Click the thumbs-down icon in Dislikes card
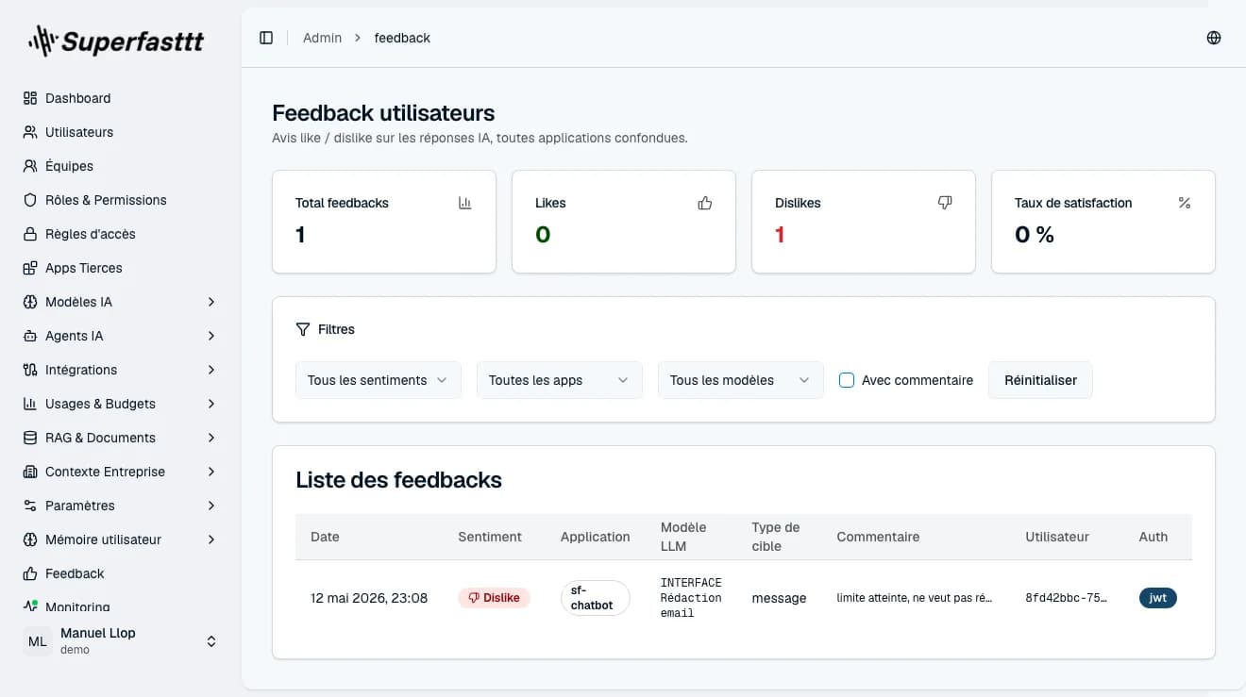 (945, 203)
